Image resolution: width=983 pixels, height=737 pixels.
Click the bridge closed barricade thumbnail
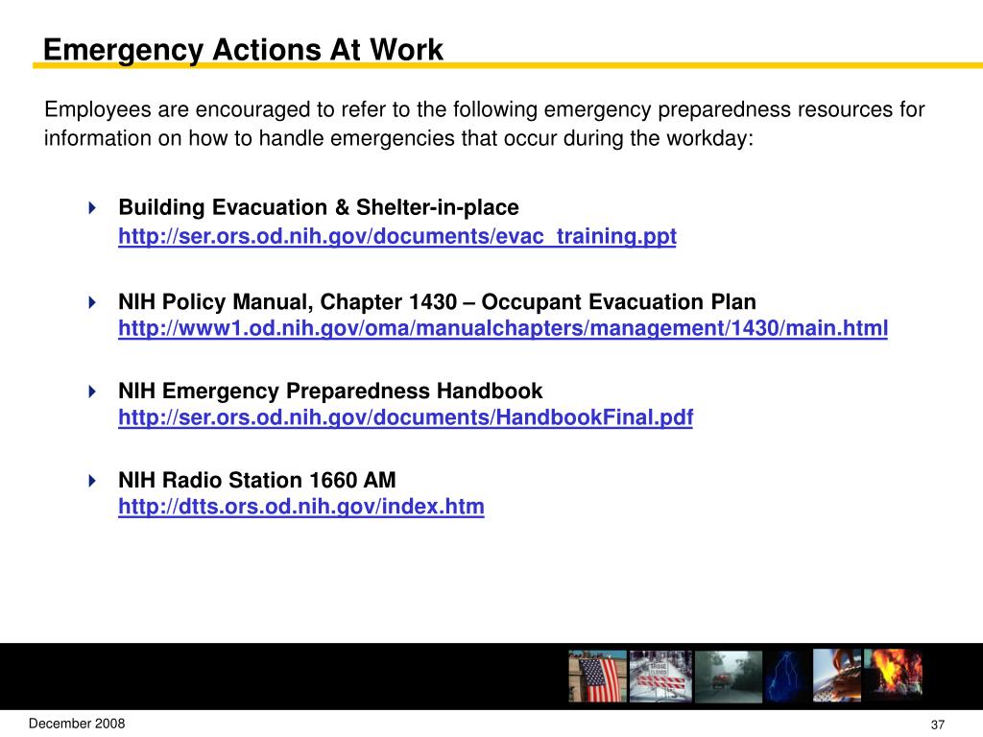[660, 677]
